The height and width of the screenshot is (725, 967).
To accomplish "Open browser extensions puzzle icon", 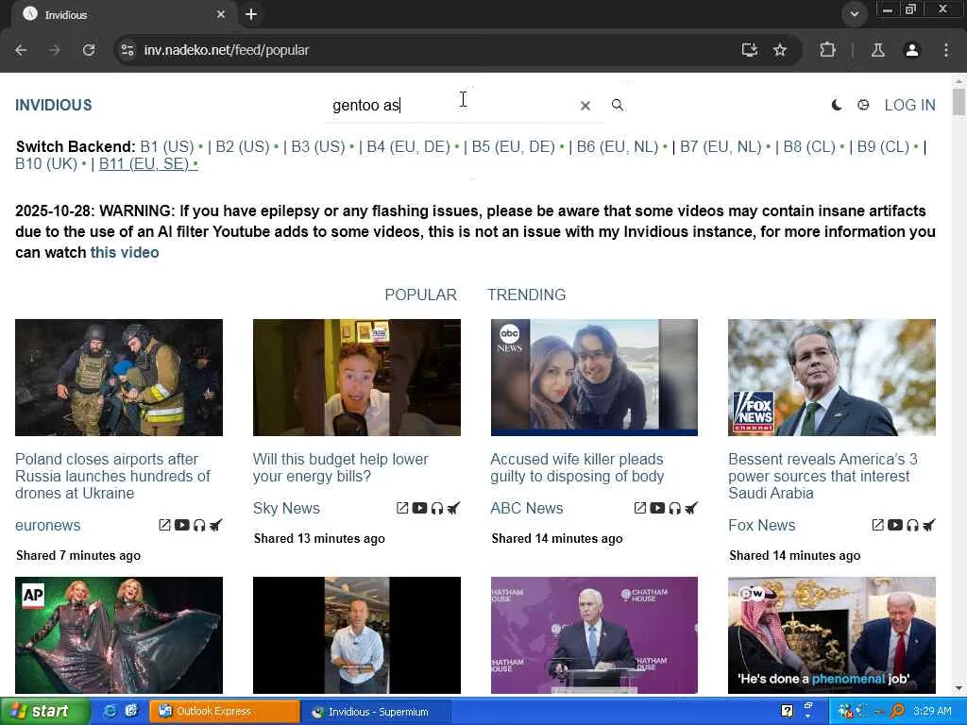I will (x=827, y=50).
